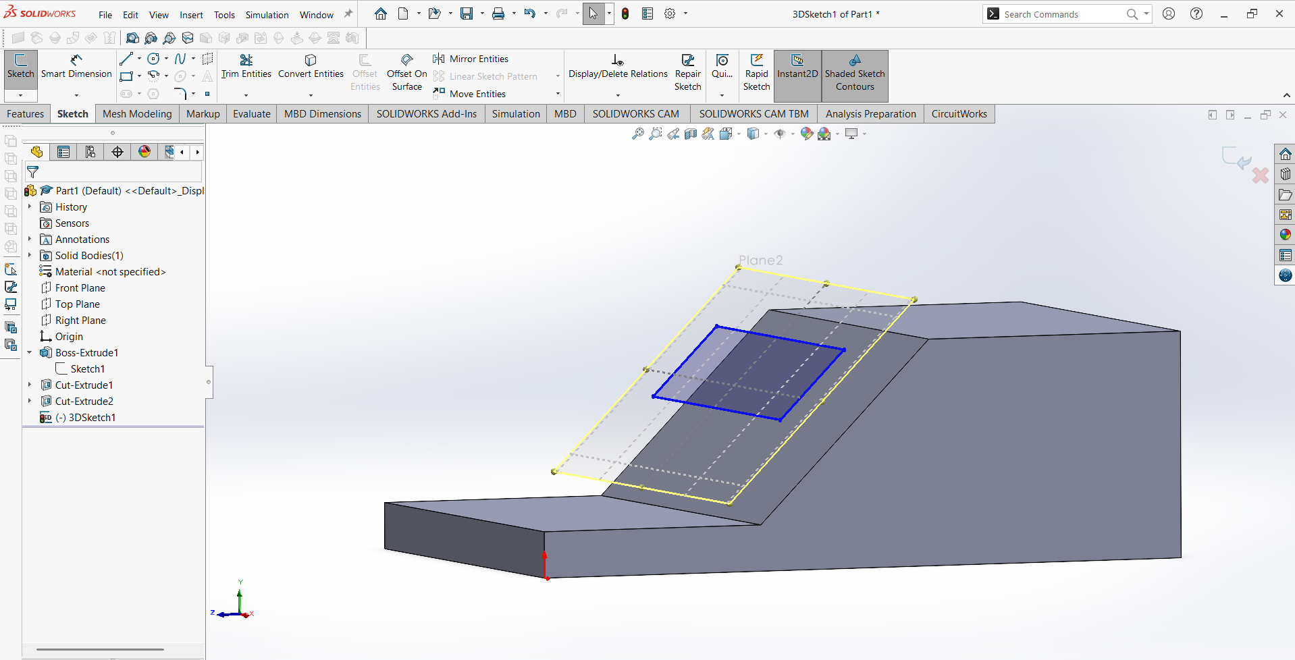Expand the Cut-Extrude1 node
The height and width of the screenshot is (660, 1295).
click(x=30, y=385)
